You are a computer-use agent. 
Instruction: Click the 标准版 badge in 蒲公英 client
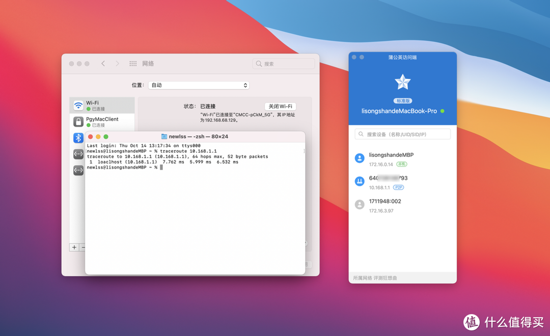403,101
